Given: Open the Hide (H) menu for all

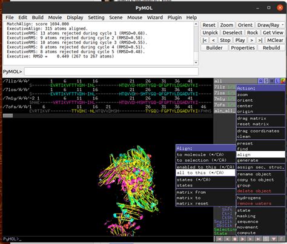Looking at the screenshot, I should tap(271, 81).
